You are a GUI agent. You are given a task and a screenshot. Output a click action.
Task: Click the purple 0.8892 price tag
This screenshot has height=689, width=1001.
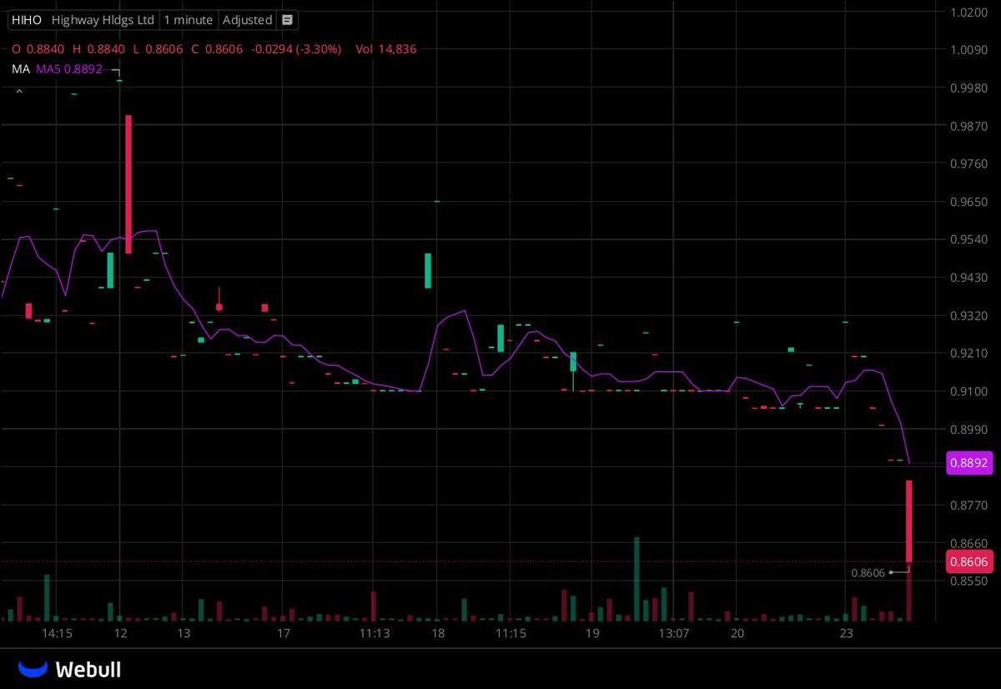970,463
